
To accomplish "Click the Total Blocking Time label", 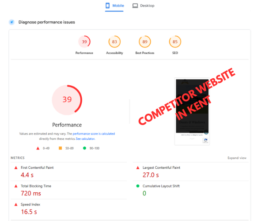I will 36,186.
